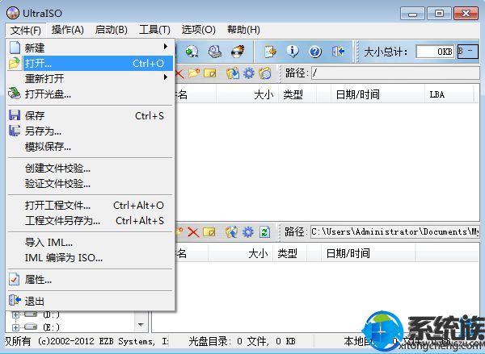Choose 模拟保存... menu entry
Viewport: 485px width, 354px height.
pos(91,147)
